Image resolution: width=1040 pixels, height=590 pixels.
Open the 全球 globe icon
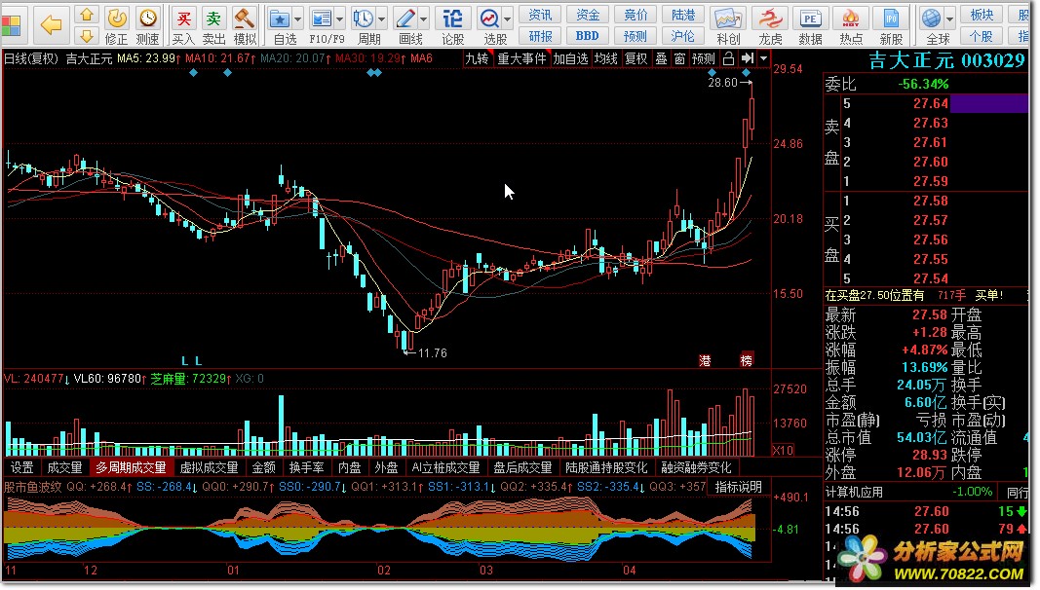point(931,18)
